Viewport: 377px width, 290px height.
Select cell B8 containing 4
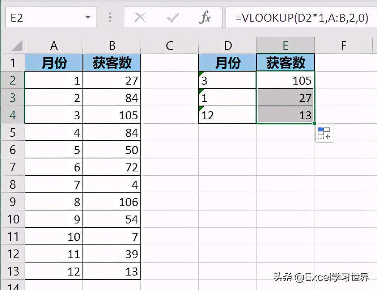(112, 184)
